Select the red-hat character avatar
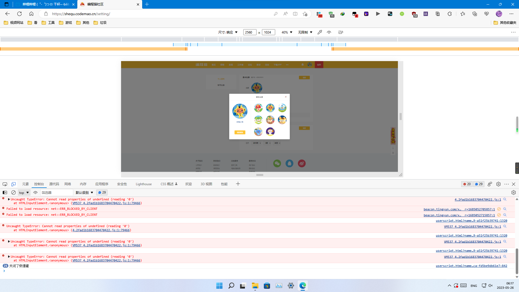Image resolution: width=519 pixels, height=292 pixels. click(x=258, y=108)
